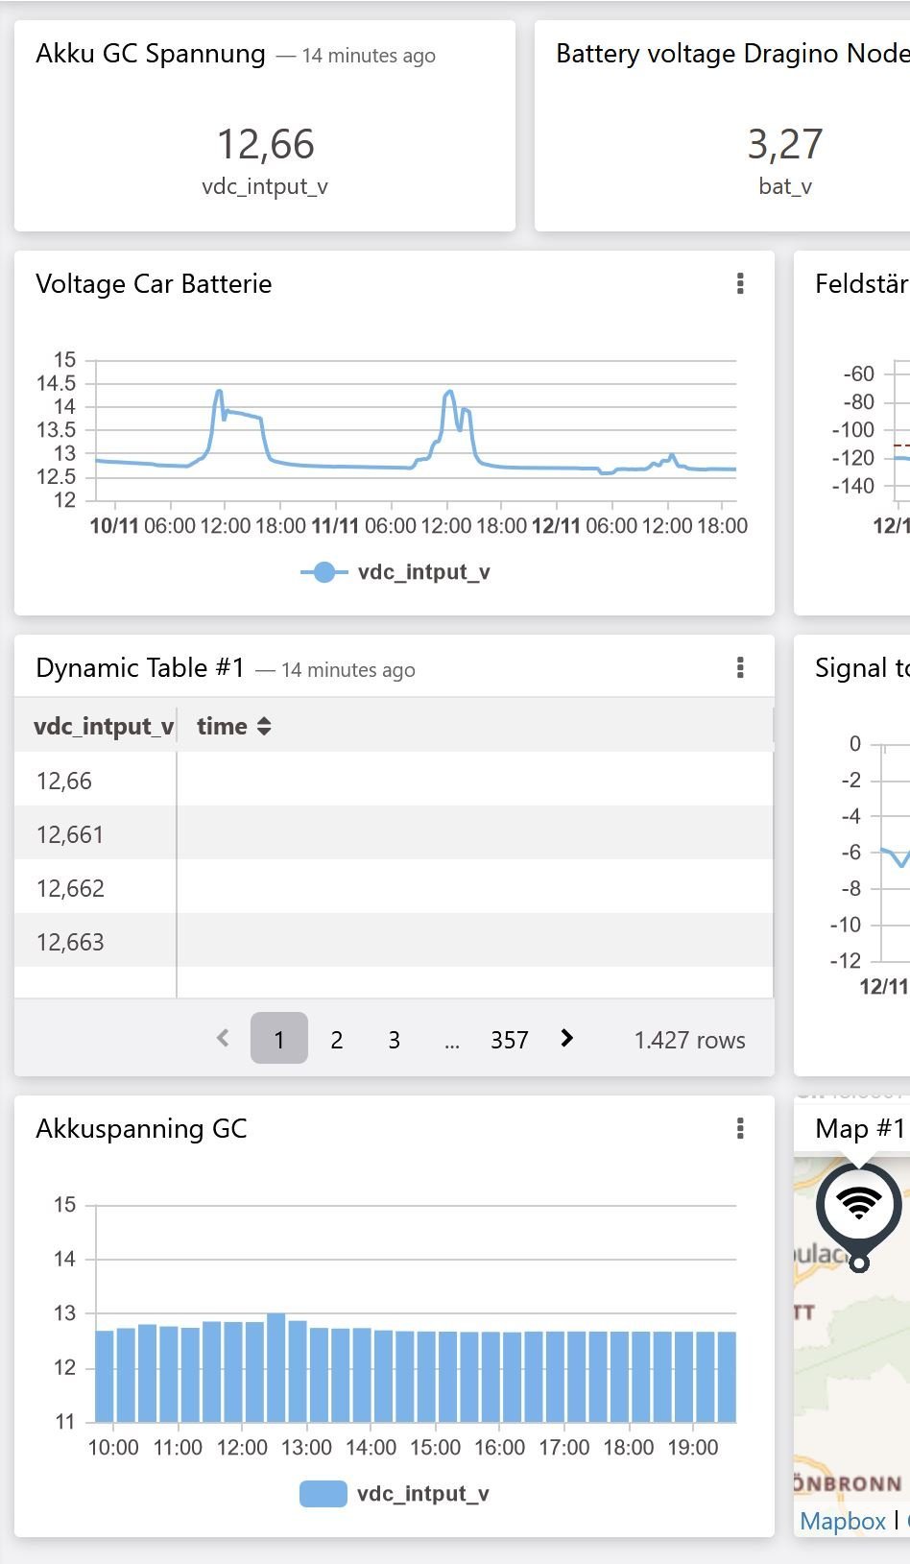Open Voltage Car Batterie widget options menu
The height and width of the screenshot is (1564, 910).
tap(740, 283)
